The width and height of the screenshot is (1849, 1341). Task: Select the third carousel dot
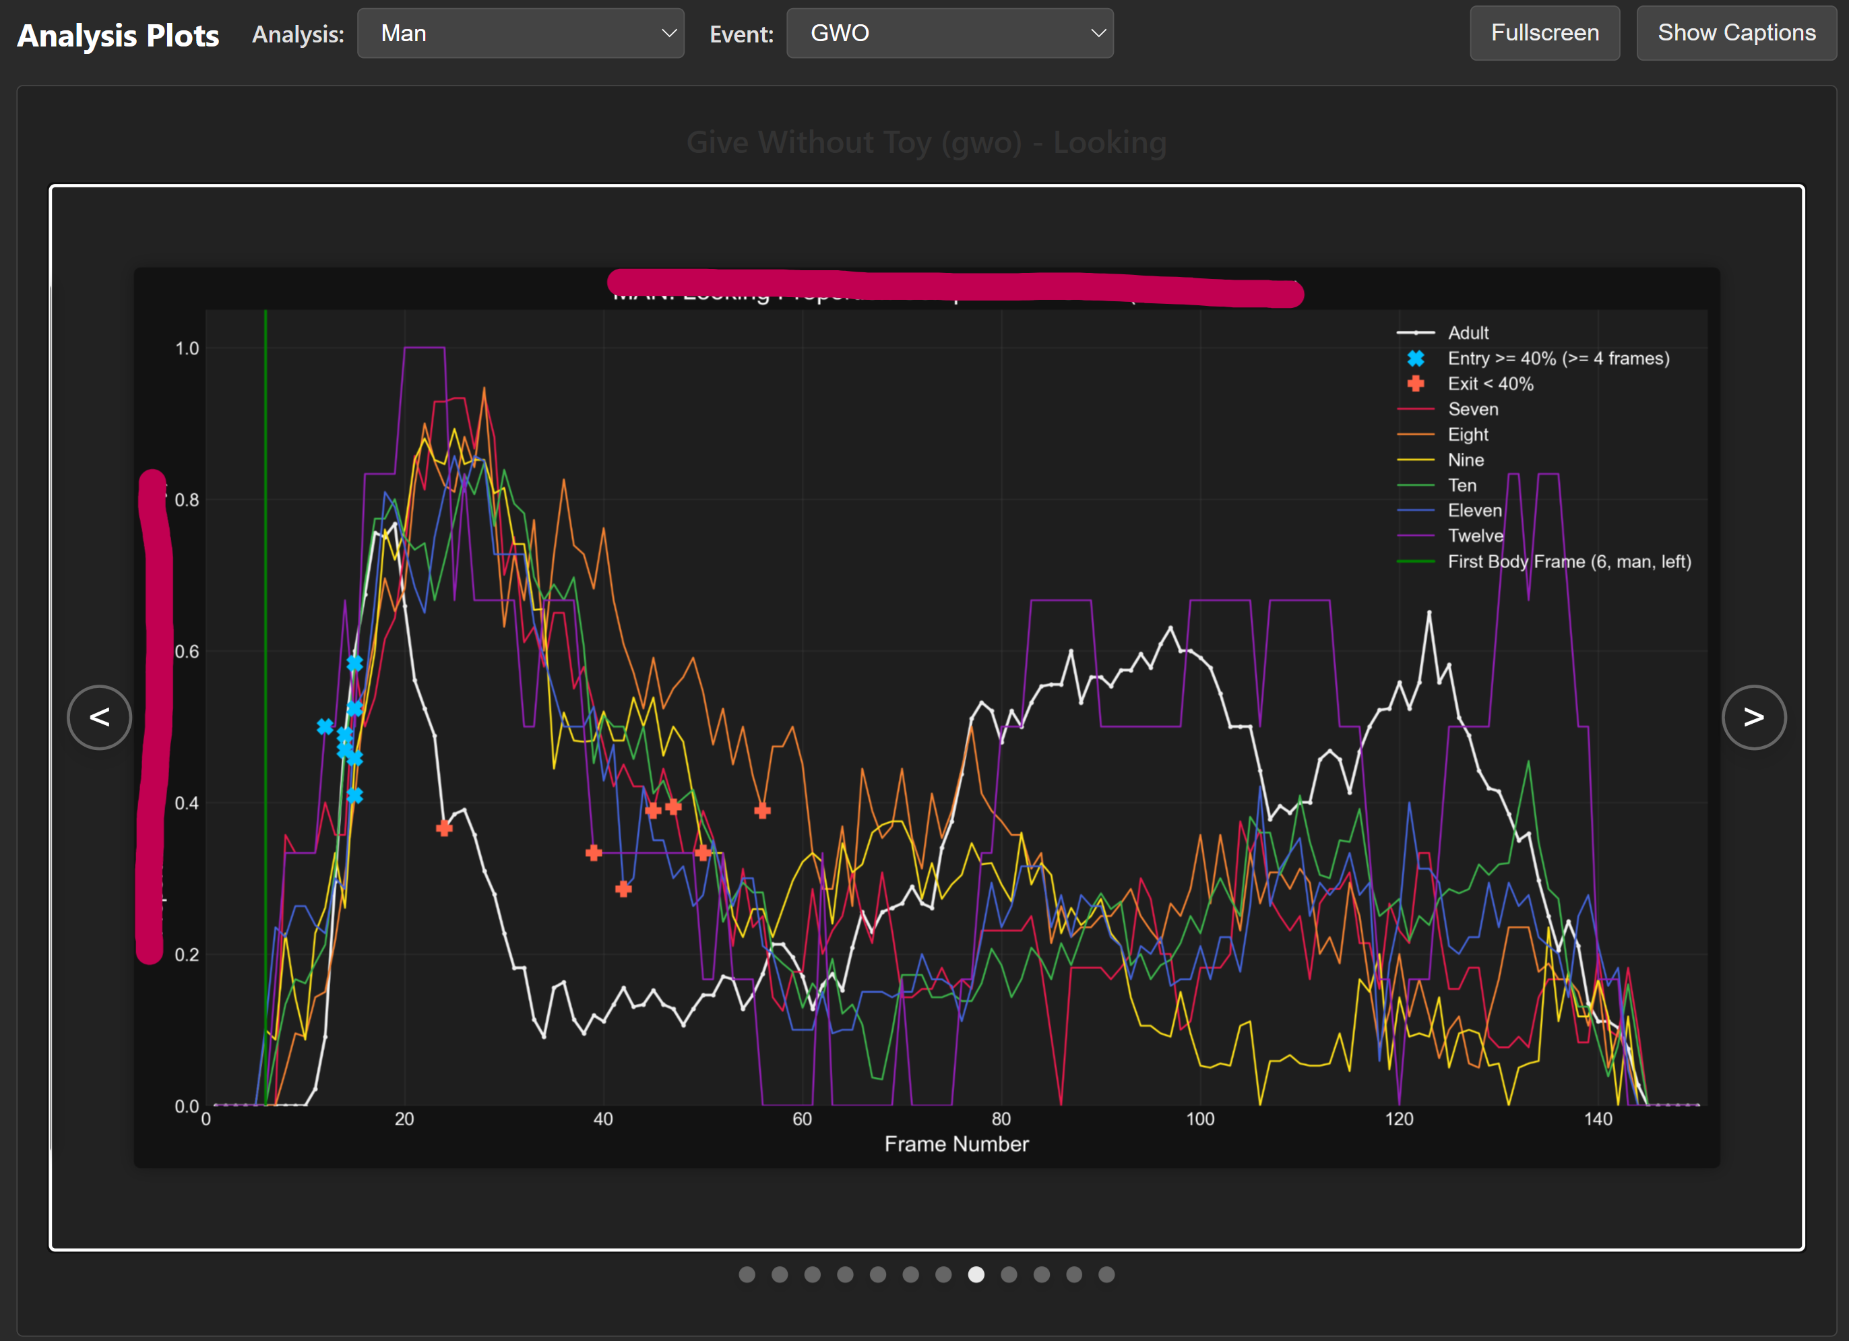812,1274
